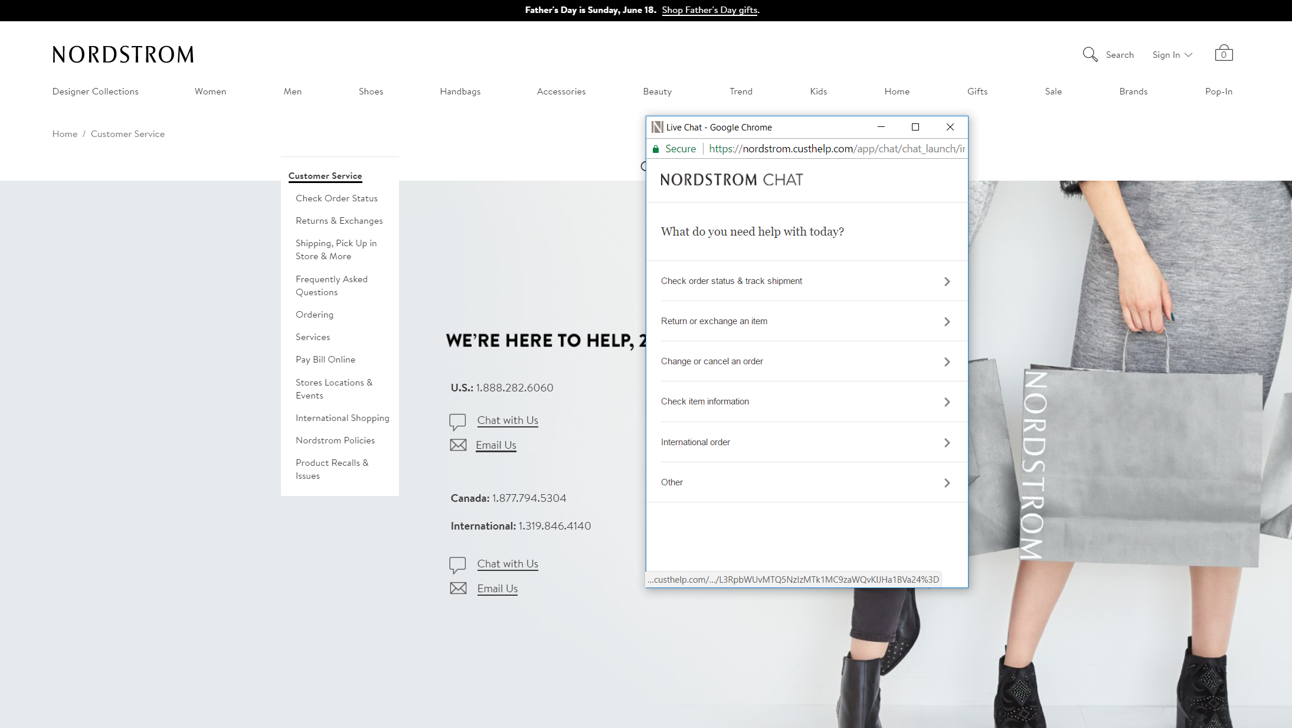Click lower Email Us link
Viewport: 1292px width, 728px height.
[497, 589]
